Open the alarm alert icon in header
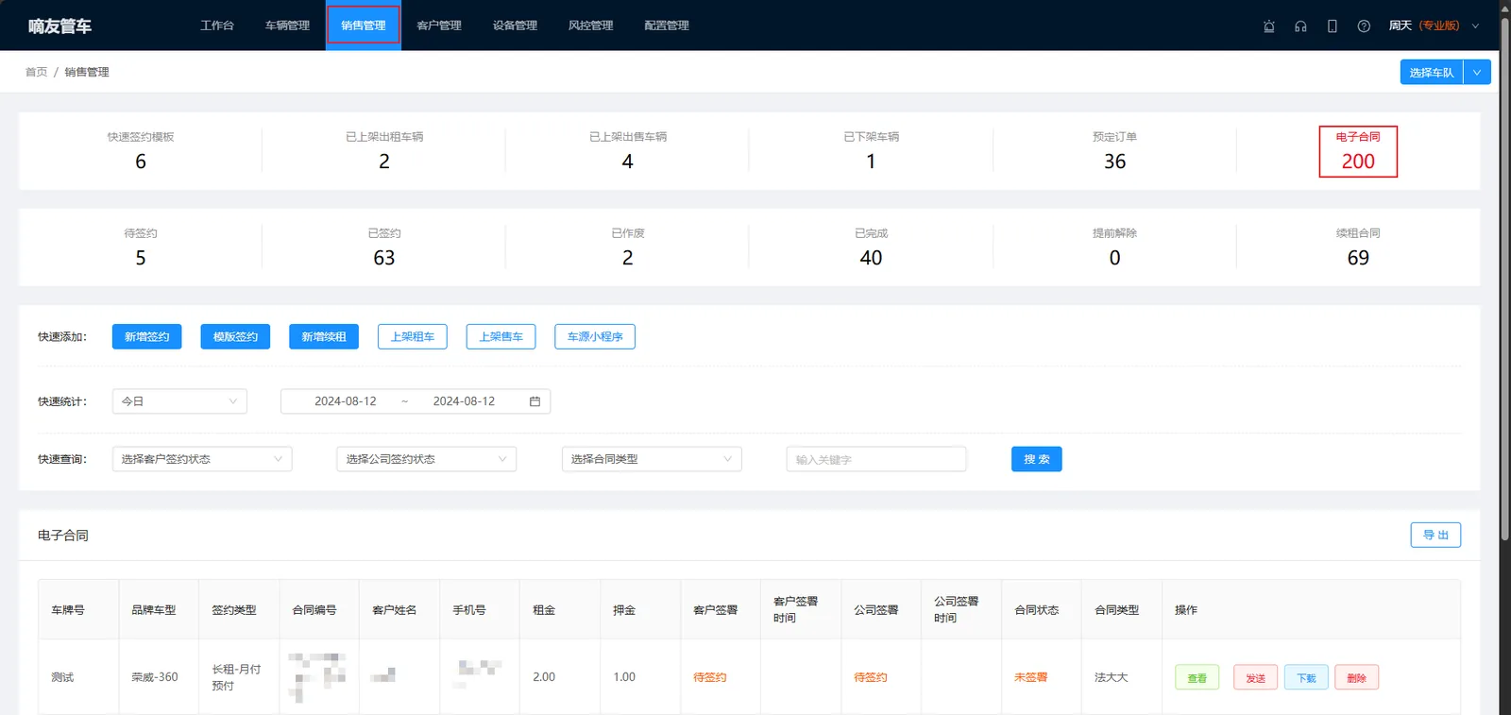Image resolution: width=1511 pixels, height=715 pixels. tap(1269, 26)
